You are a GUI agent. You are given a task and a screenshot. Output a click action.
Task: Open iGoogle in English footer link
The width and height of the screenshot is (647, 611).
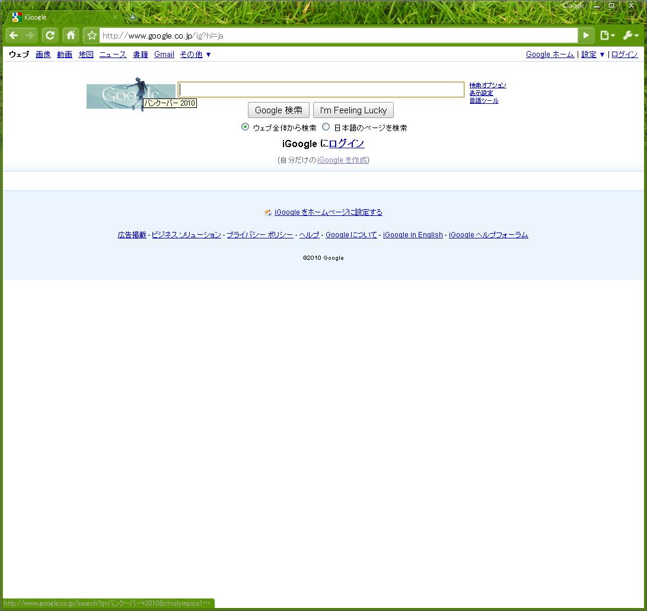(x=413, y=234)
